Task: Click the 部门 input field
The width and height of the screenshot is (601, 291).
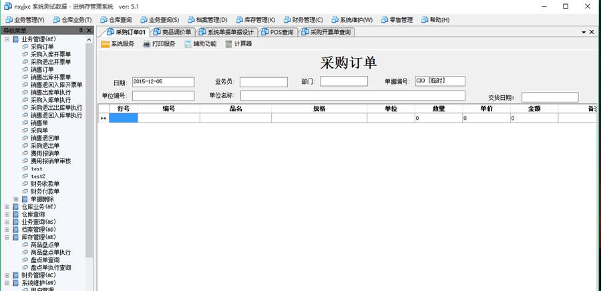Action: [344, 81]
